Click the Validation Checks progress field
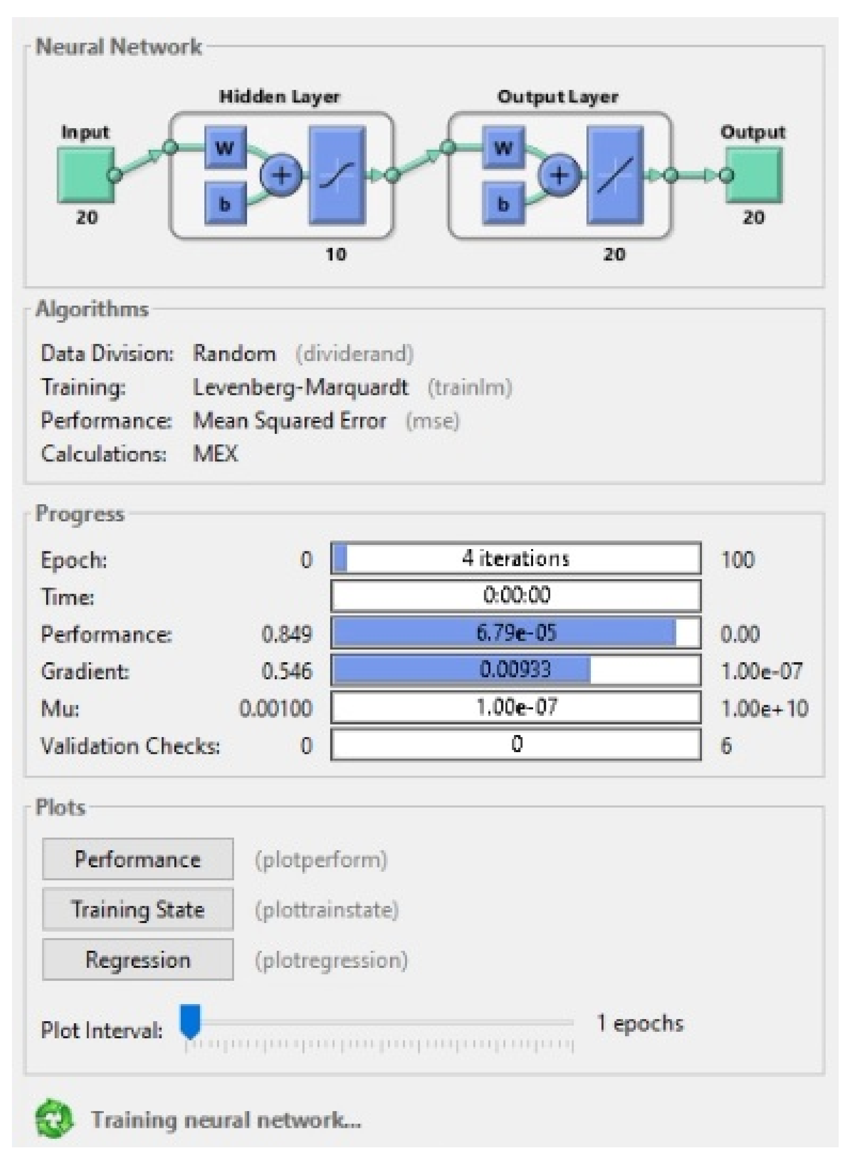This screenshot has width=853, height=1161. pyautogui.click(x=515, y=744)
